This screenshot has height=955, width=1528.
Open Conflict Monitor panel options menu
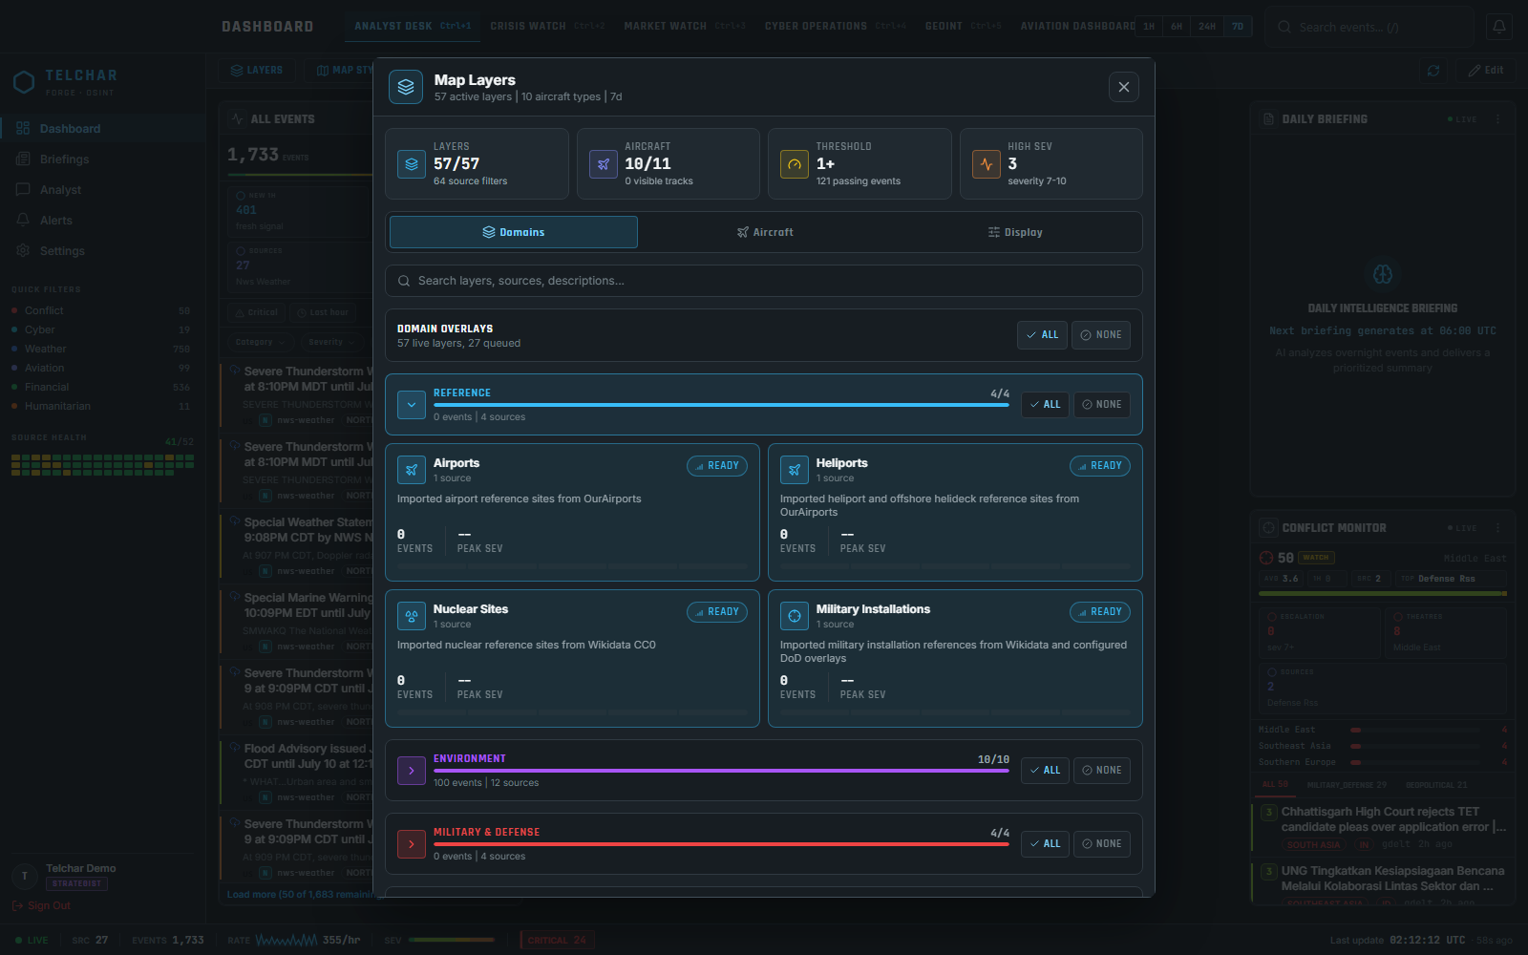coord(1497,528)
